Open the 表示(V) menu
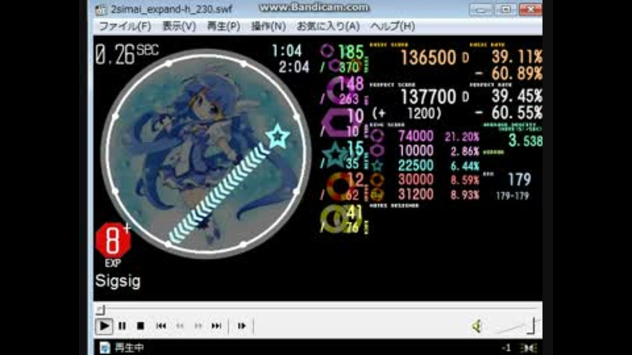The width and height of the screenshot is (632, 355). pos(179,26)
